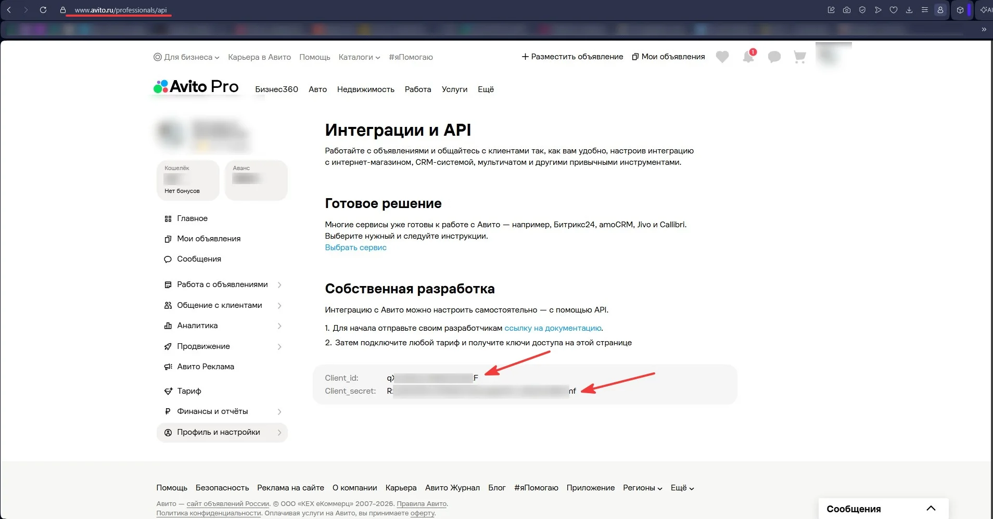The image size is (993, 519).
Task: Open the footer Безопасность link
Action: click(x=222, y=488)
